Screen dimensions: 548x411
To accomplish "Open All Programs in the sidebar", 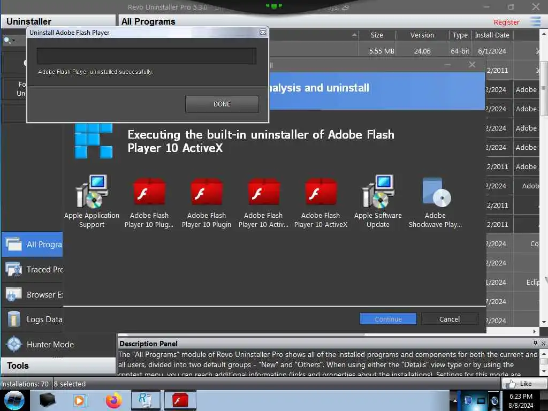I will 33,244.
